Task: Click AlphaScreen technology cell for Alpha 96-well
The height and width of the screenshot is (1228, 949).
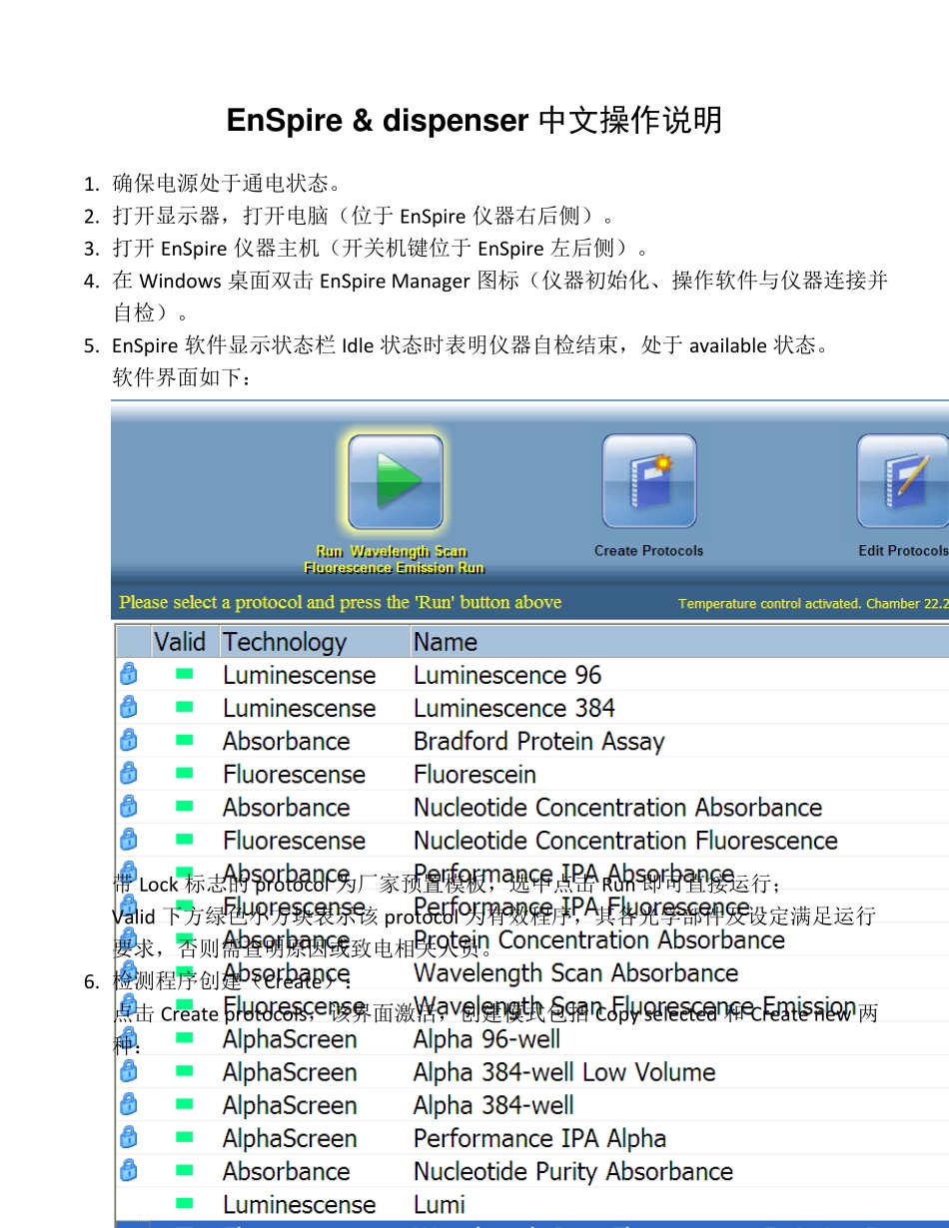Action: pyautogui.click(x=290, y=1039)
